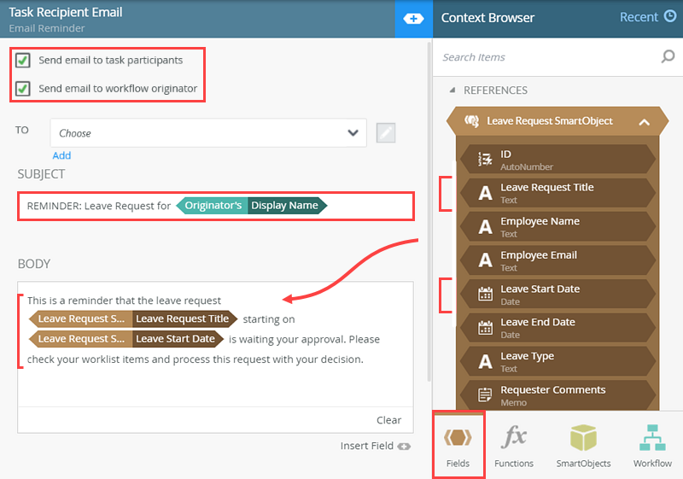
Task: Click the Leave Request SmartObject icon
Action: [x=472, y=120]
